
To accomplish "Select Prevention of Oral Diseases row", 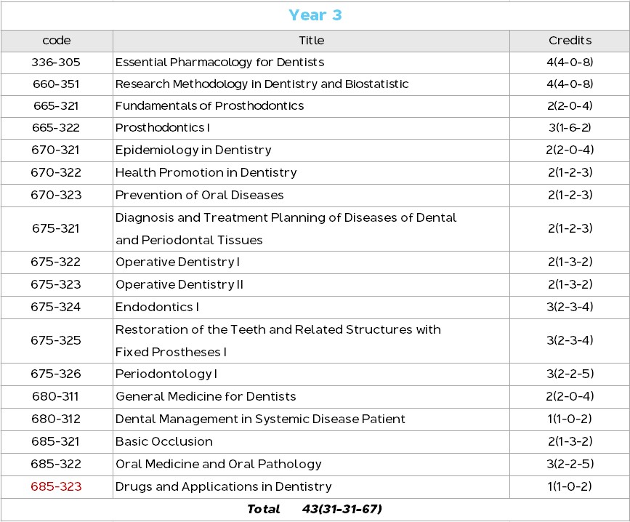I will point(199,196).
